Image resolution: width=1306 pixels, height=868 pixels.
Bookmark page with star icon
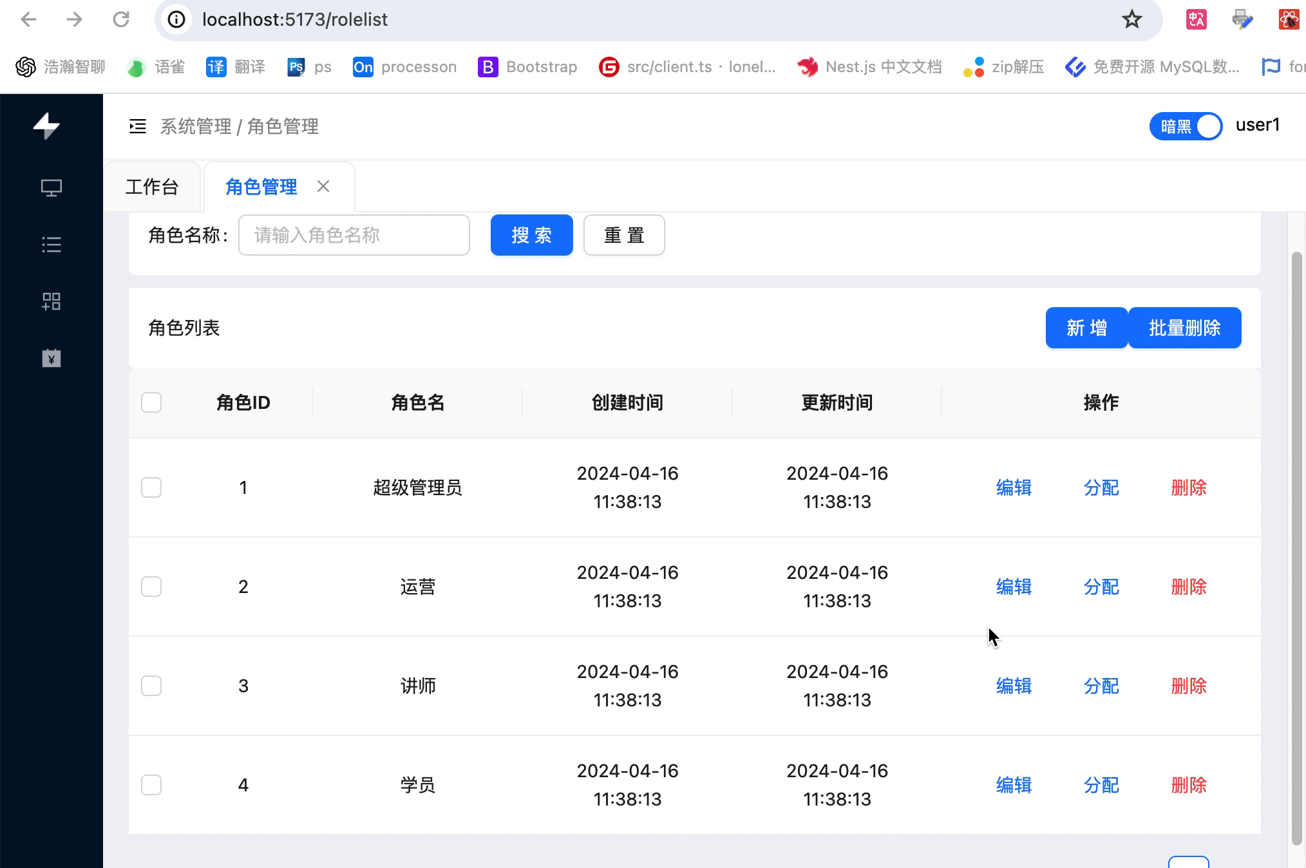coord(1131,19)
